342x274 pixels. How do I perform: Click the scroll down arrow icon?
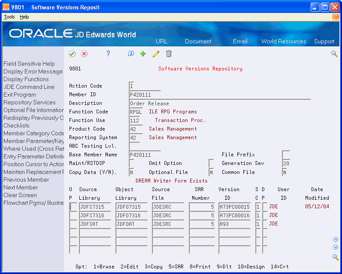pos(336,247)
